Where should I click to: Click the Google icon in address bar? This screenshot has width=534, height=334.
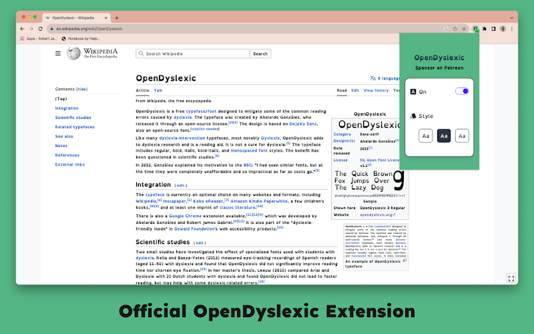(x=446, y=29)
